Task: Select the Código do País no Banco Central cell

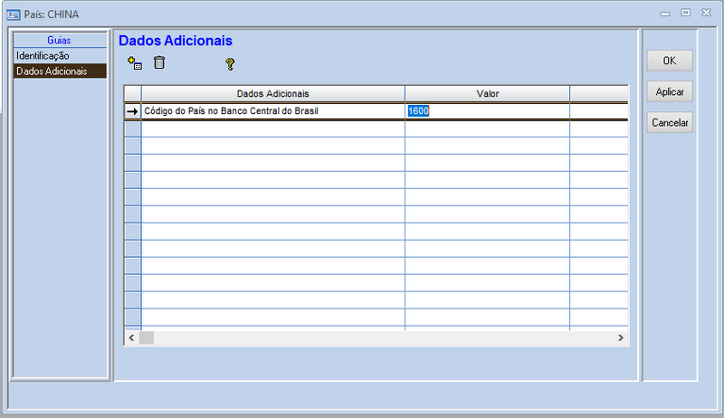Action: 272,111
